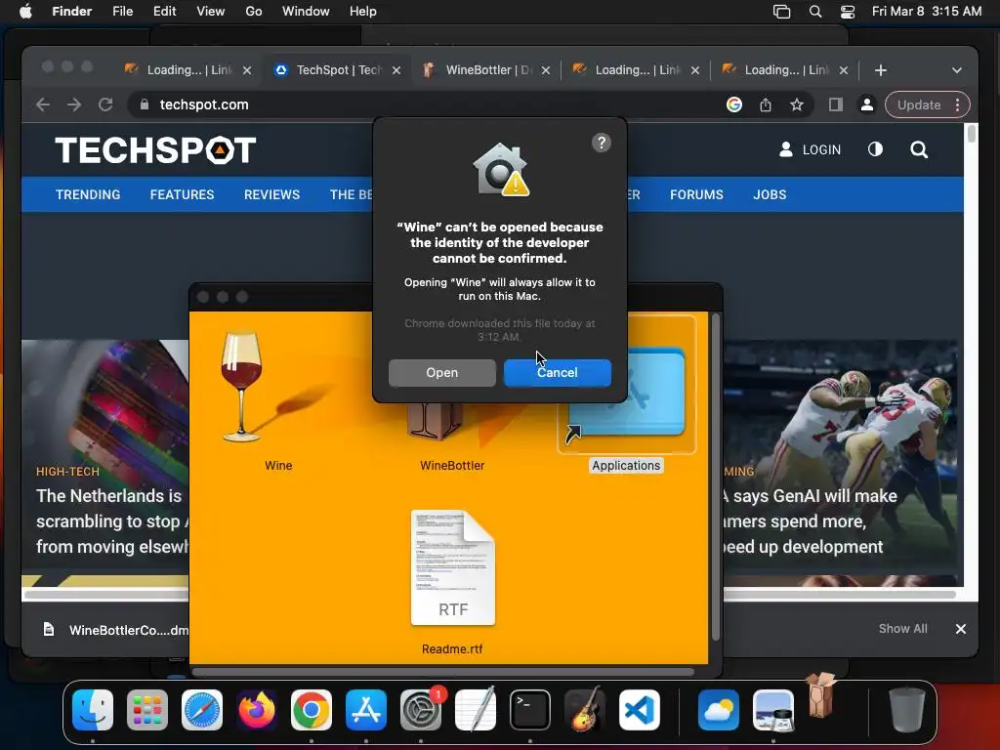
Task: Open TRENDING in TechSpot nav
Action: point(88,194)
